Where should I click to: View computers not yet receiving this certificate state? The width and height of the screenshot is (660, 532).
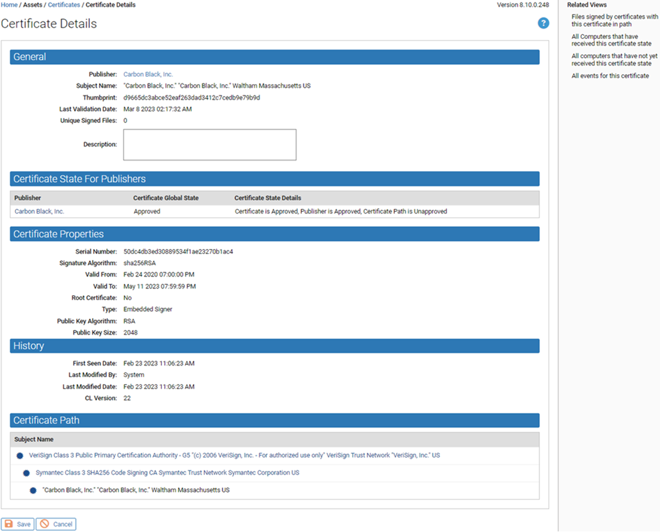click(x=612, y=59)
